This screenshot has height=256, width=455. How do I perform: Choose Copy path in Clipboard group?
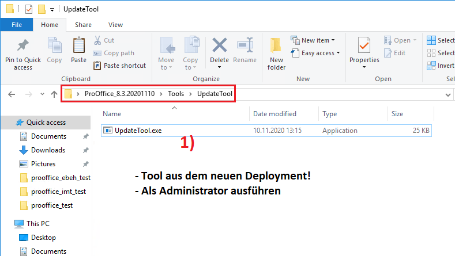click(x=114, y=53)
